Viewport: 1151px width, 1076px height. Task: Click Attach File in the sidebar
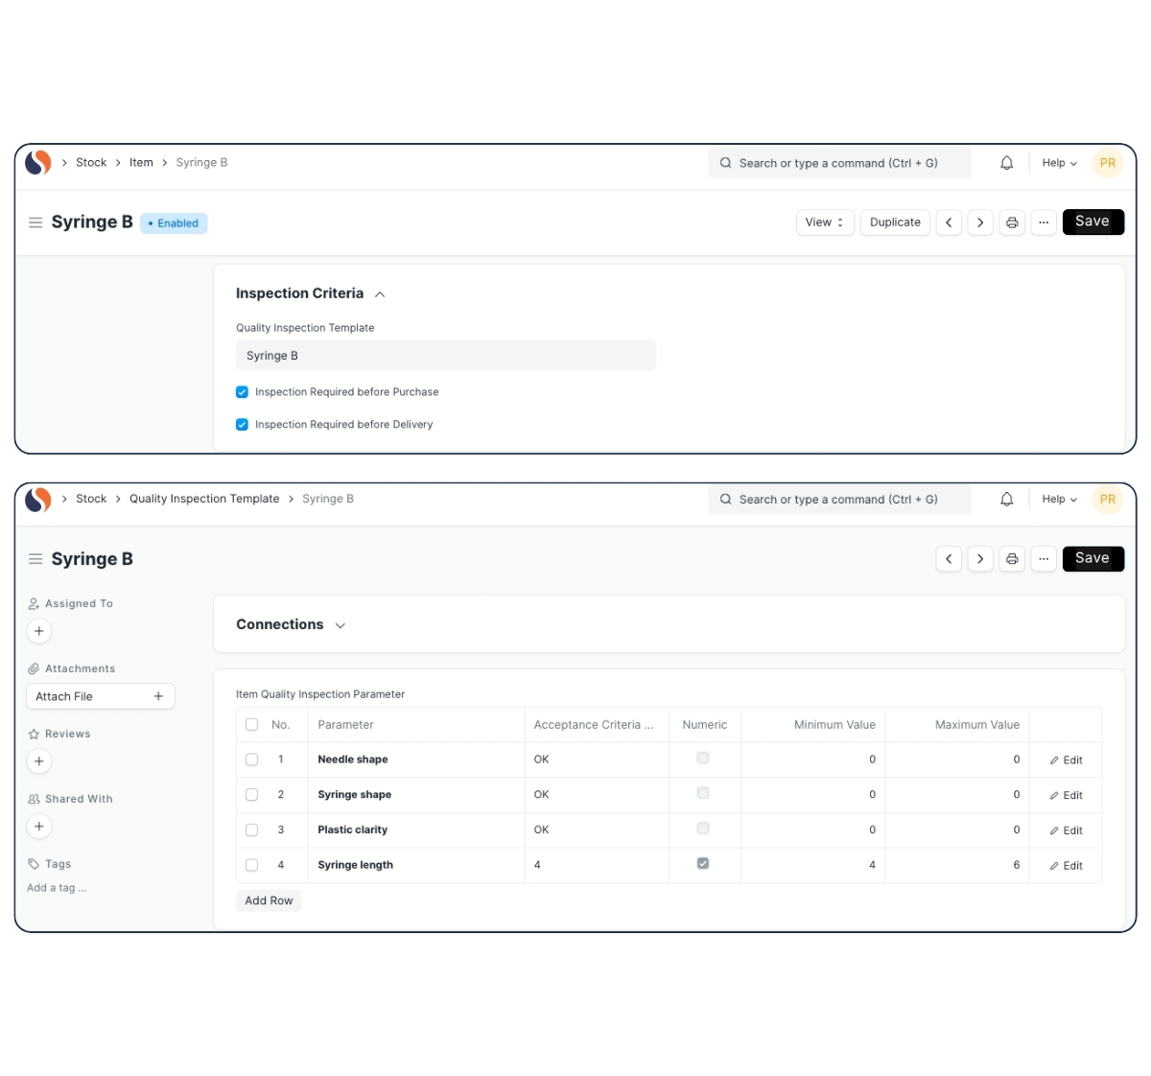pos(100,697)
